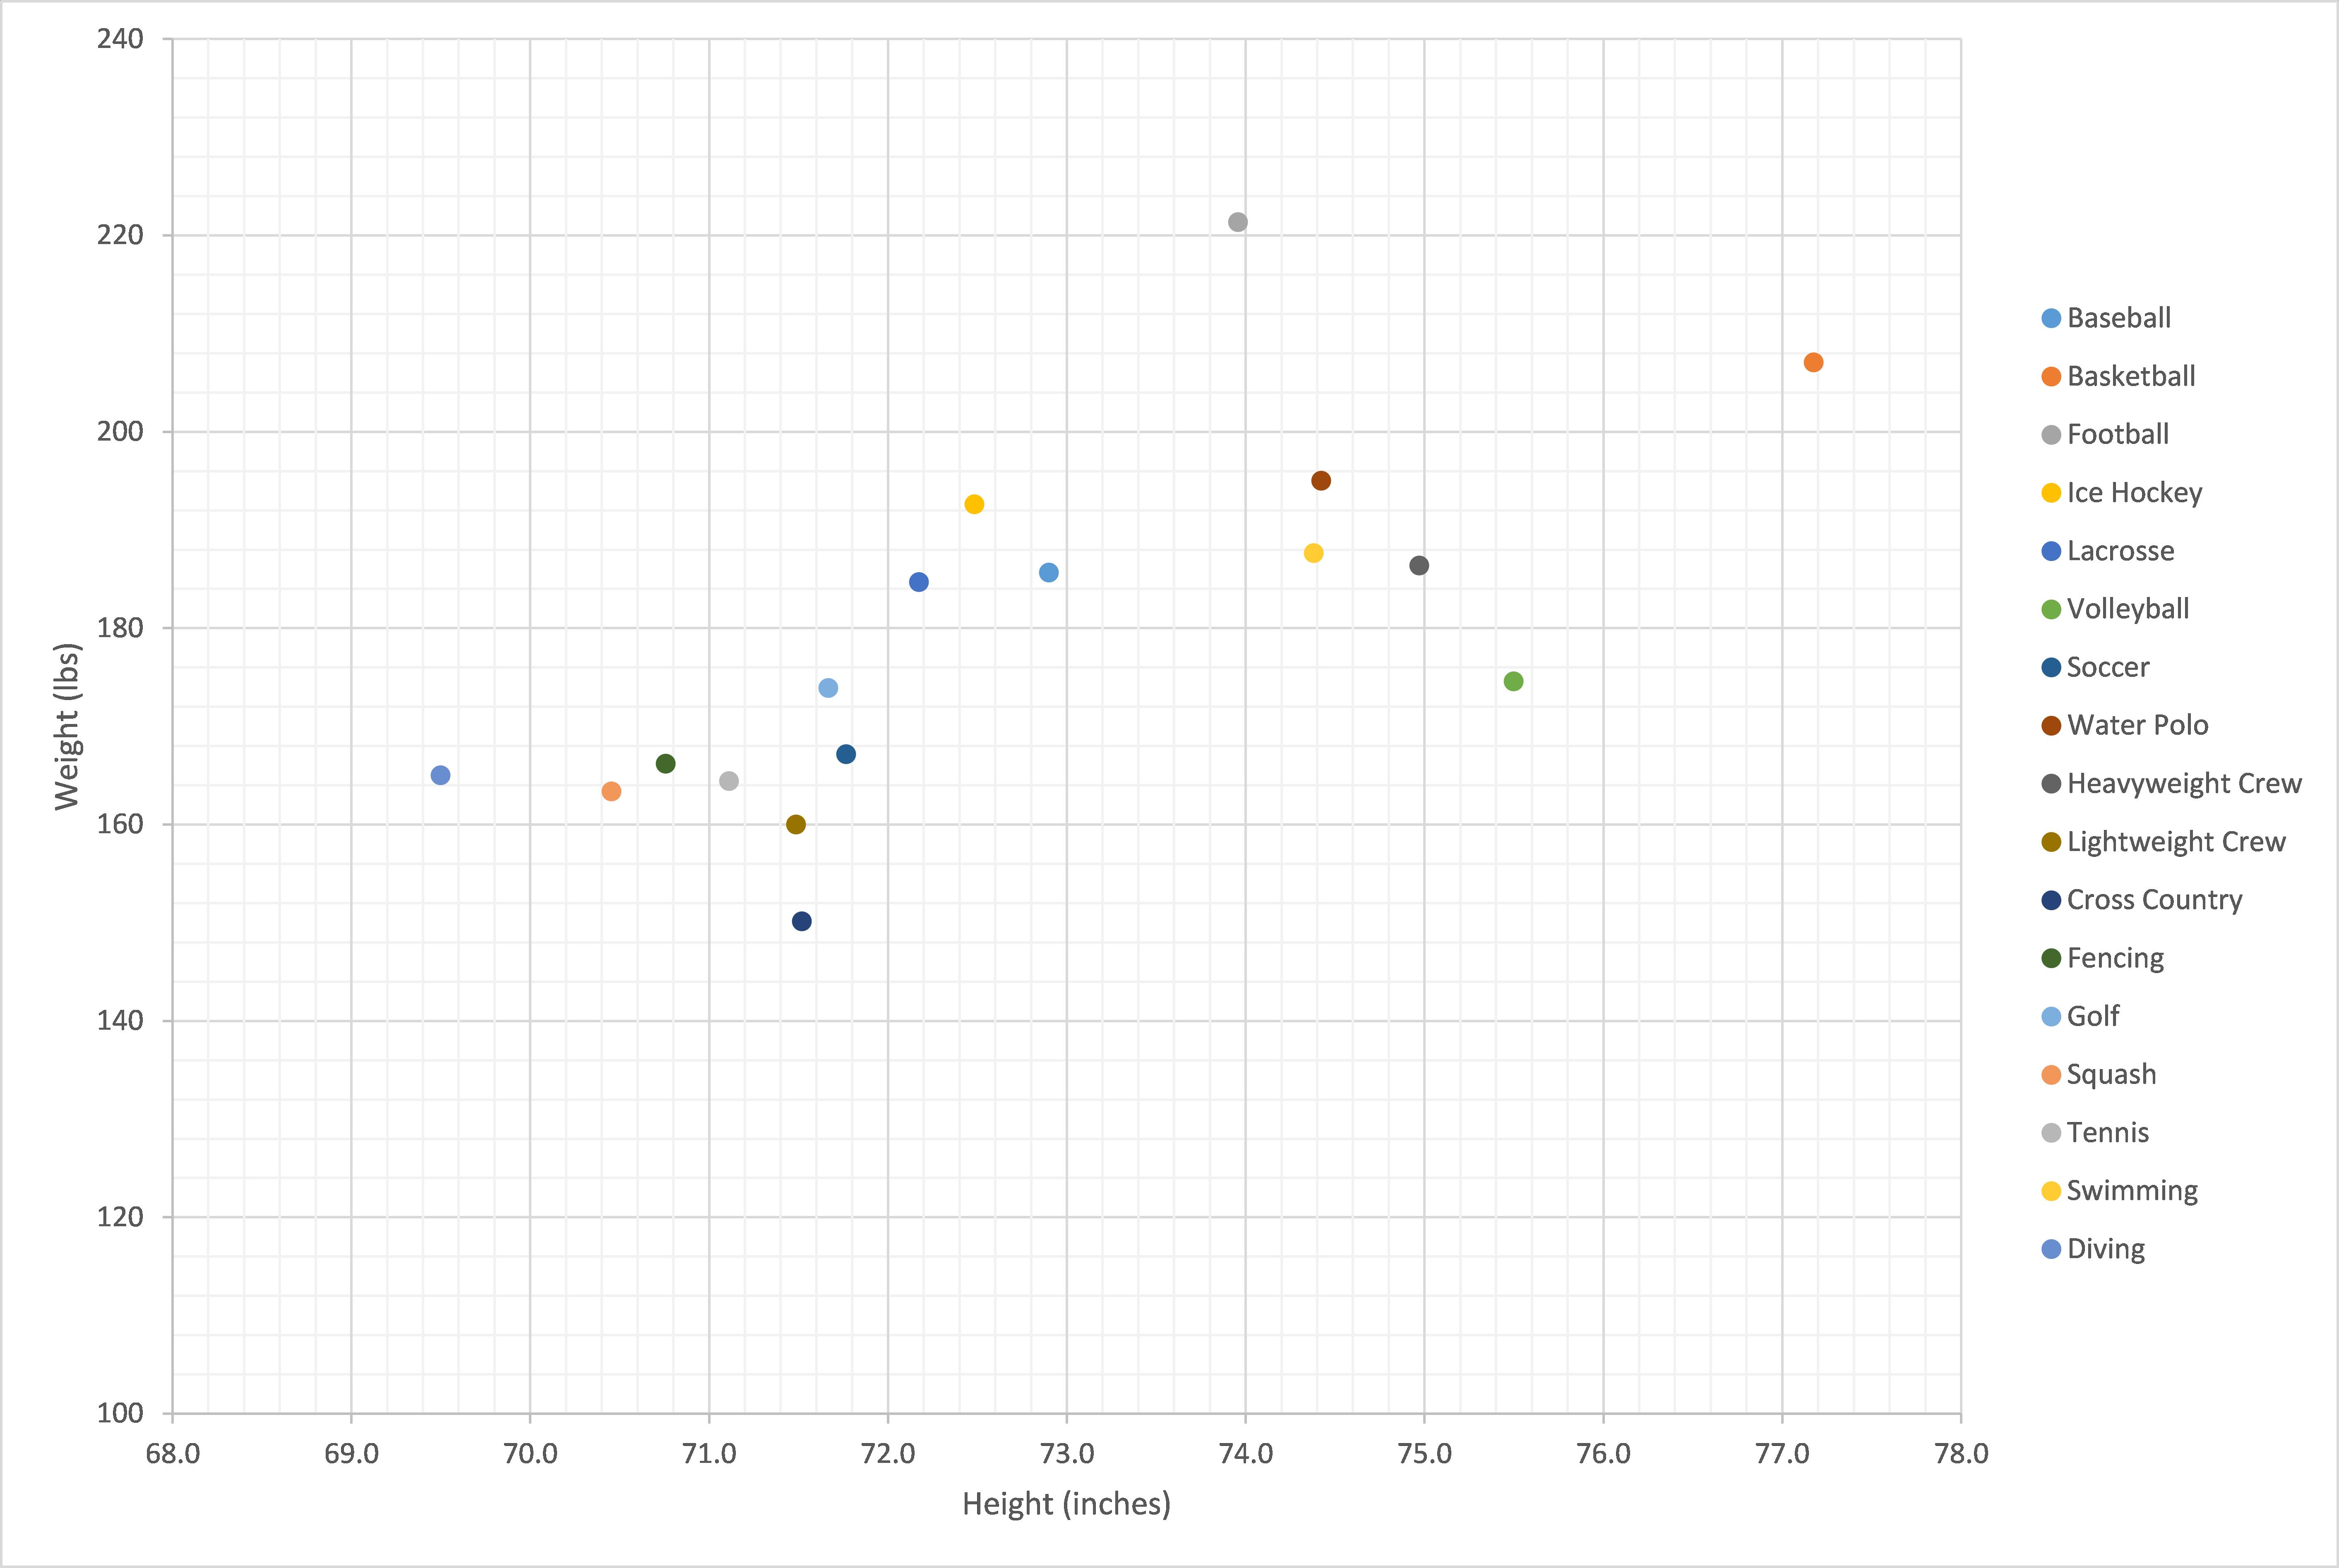The image size is (2339, 1568).
Task: Click the 77.0 label on the height axis
Action: point(1783,1453)
